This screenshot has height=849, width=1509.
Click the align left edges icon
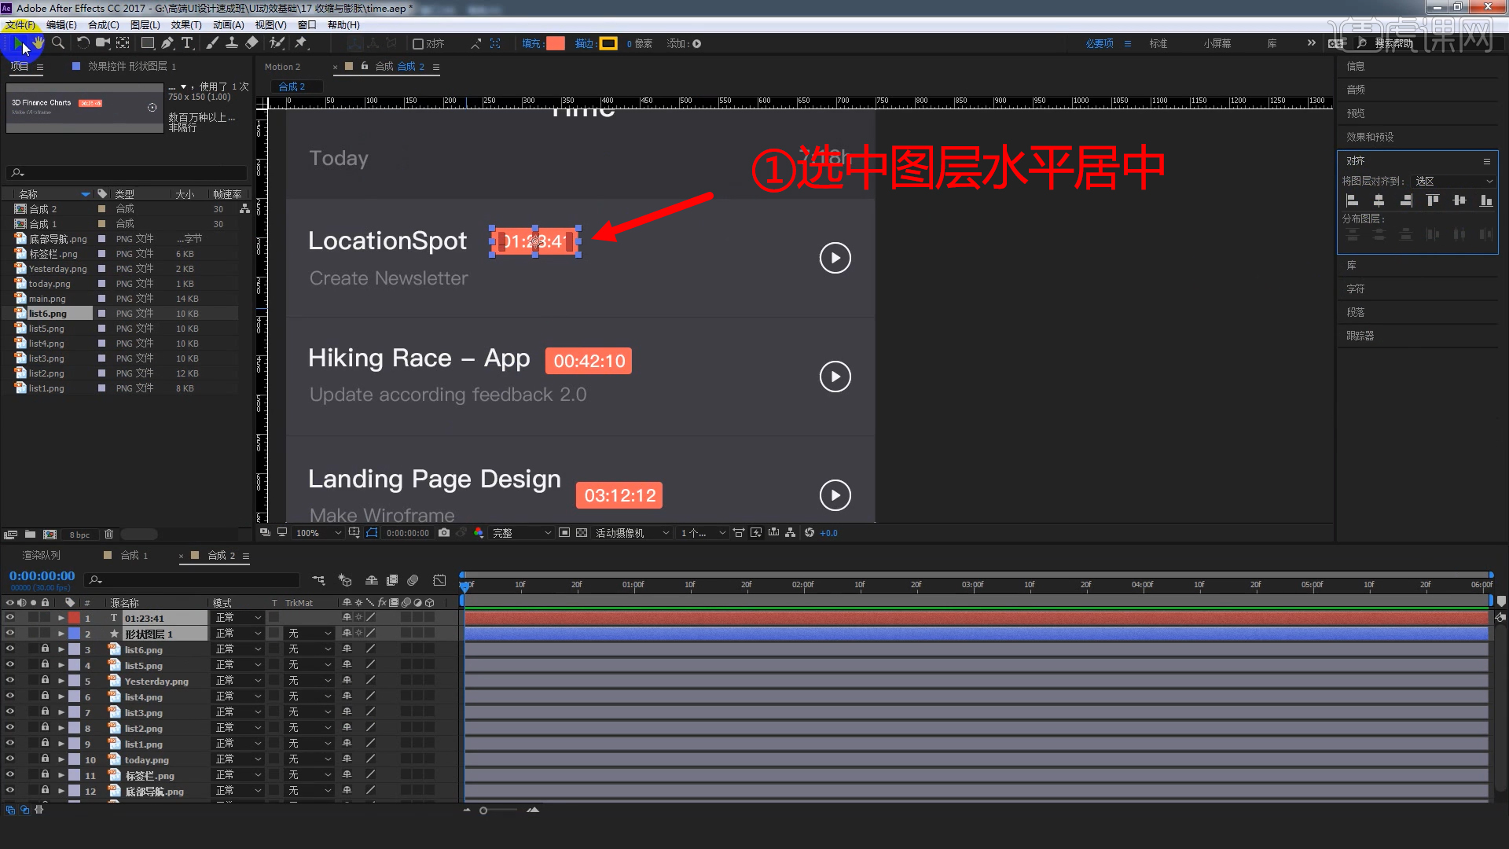1353,200
